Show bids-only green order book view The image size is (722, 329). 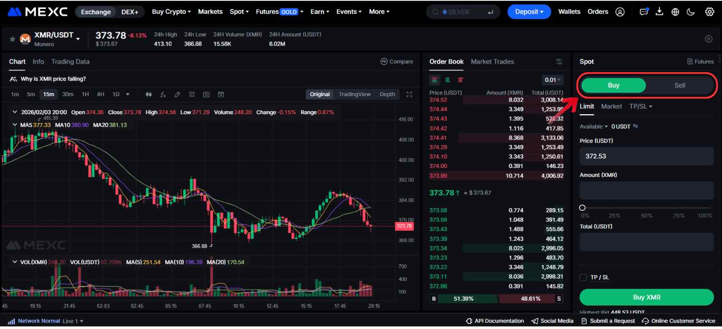pos(448,80)
